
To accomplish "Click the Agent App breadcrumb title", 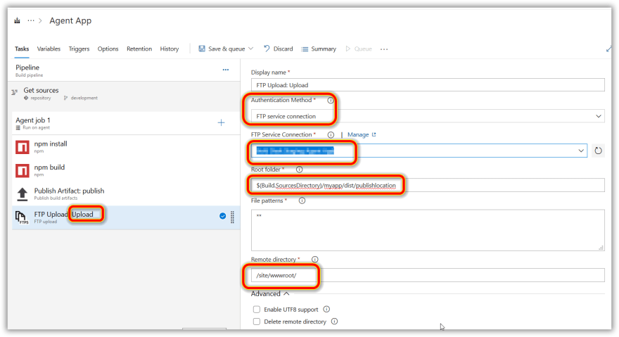I will pyautogui.click(x=70, y=20).
